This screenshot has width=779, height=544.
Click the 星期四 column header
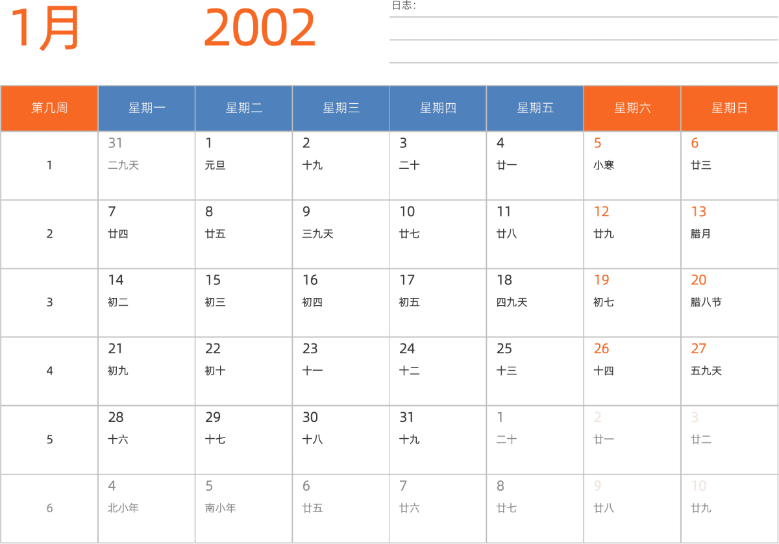(438, 108)
